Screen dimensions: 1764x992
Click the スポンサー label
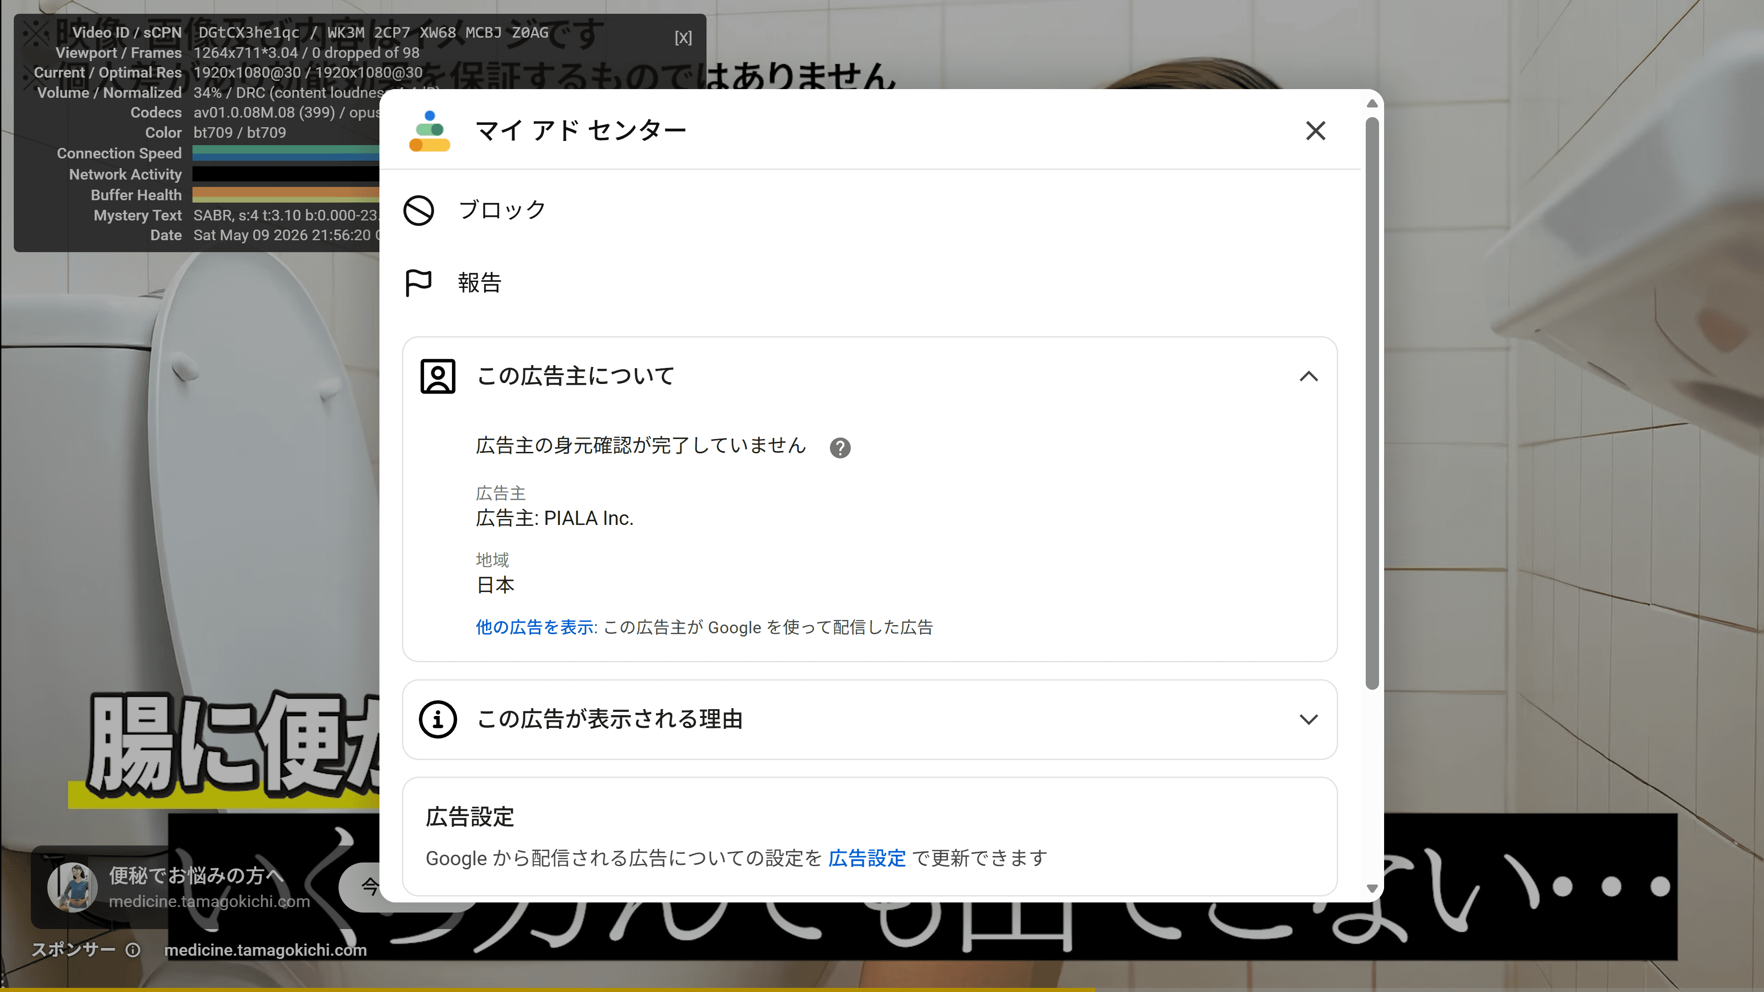[73, 950]
